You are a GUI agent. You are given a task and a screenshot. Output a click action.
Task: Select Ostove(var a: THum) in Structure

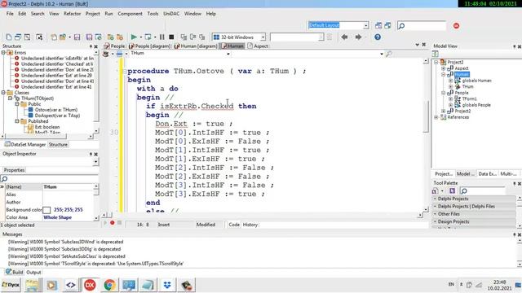pyautogui.click(x=56, y=110)
